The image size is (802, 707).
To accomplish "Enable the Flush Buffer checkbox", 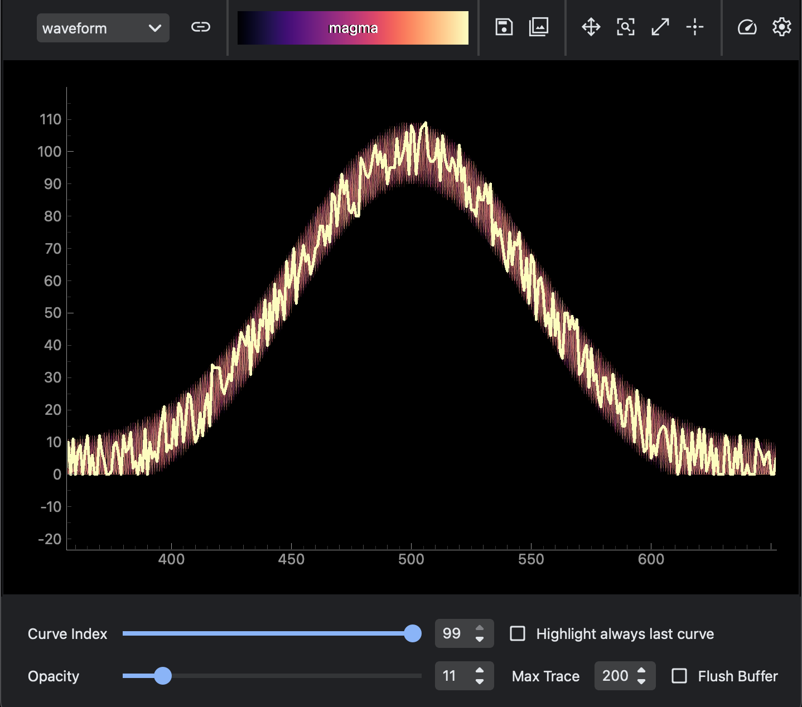I will (x=679, y=676).
